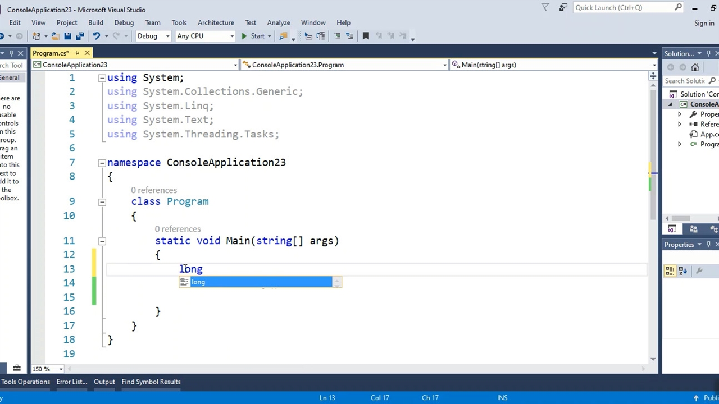Click the Sign in link
Image resolution: width=719 pixels, height=404 pixels.
coord(704,23)
